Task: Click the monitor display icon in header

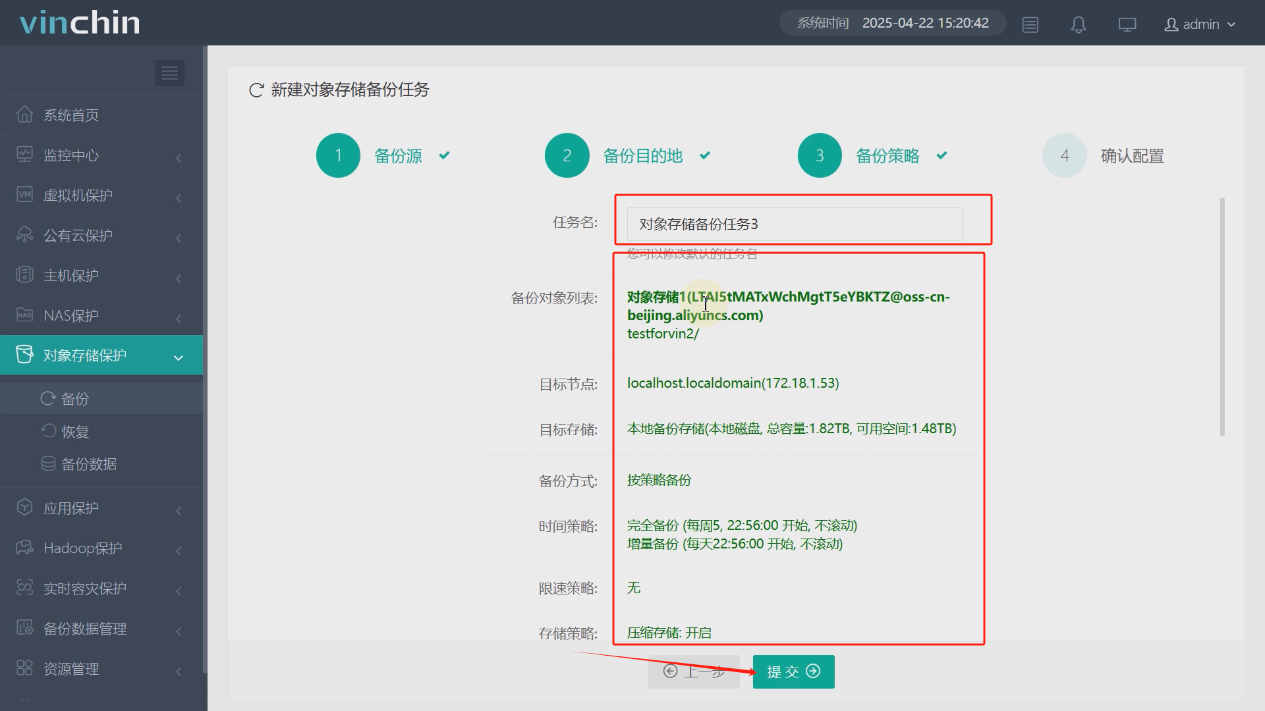Action: (x=1127, y=24)
